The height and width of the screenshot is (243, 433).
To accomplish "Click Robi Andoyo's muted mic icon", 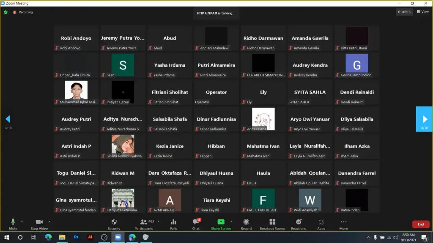I will [x=57, y=48].
